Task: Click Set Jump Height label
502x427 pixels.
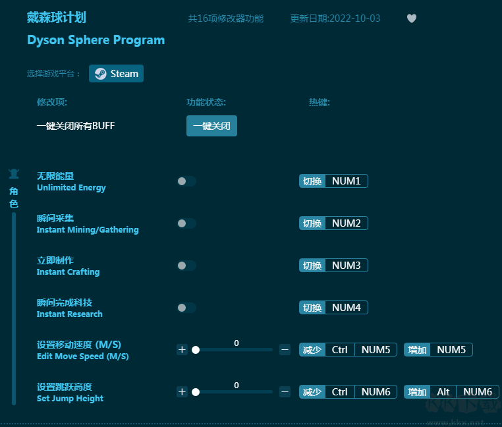Action: (x=70, y=399)
